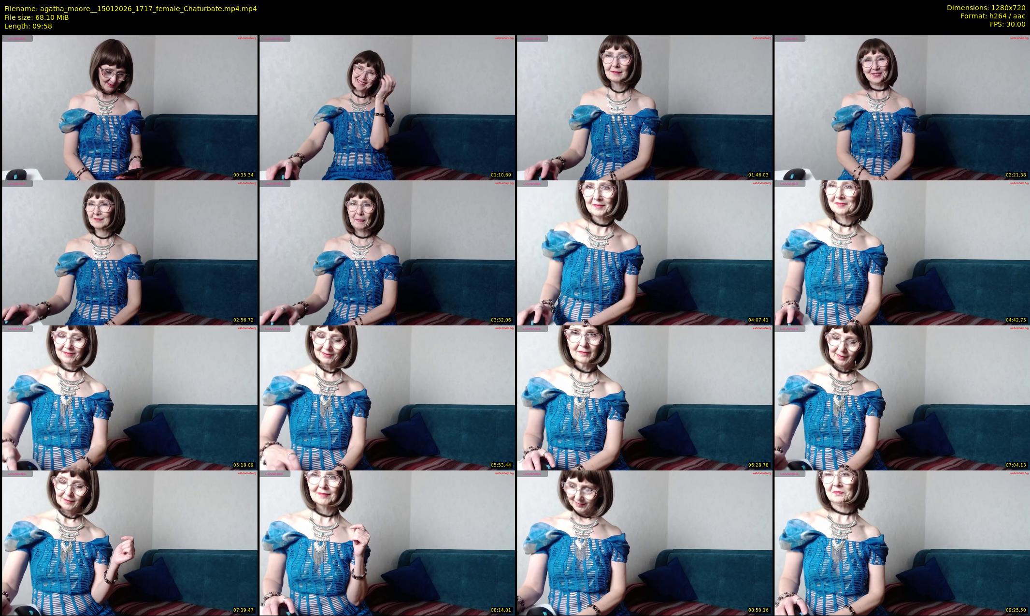Select the frame at timestamp 01:46.03
The width and height of the screenshot is (1030, 616).
(644, 107)
